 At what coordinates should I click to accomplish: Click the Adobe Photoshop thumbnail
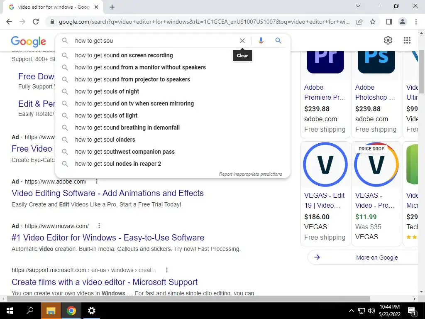(376, 62)
